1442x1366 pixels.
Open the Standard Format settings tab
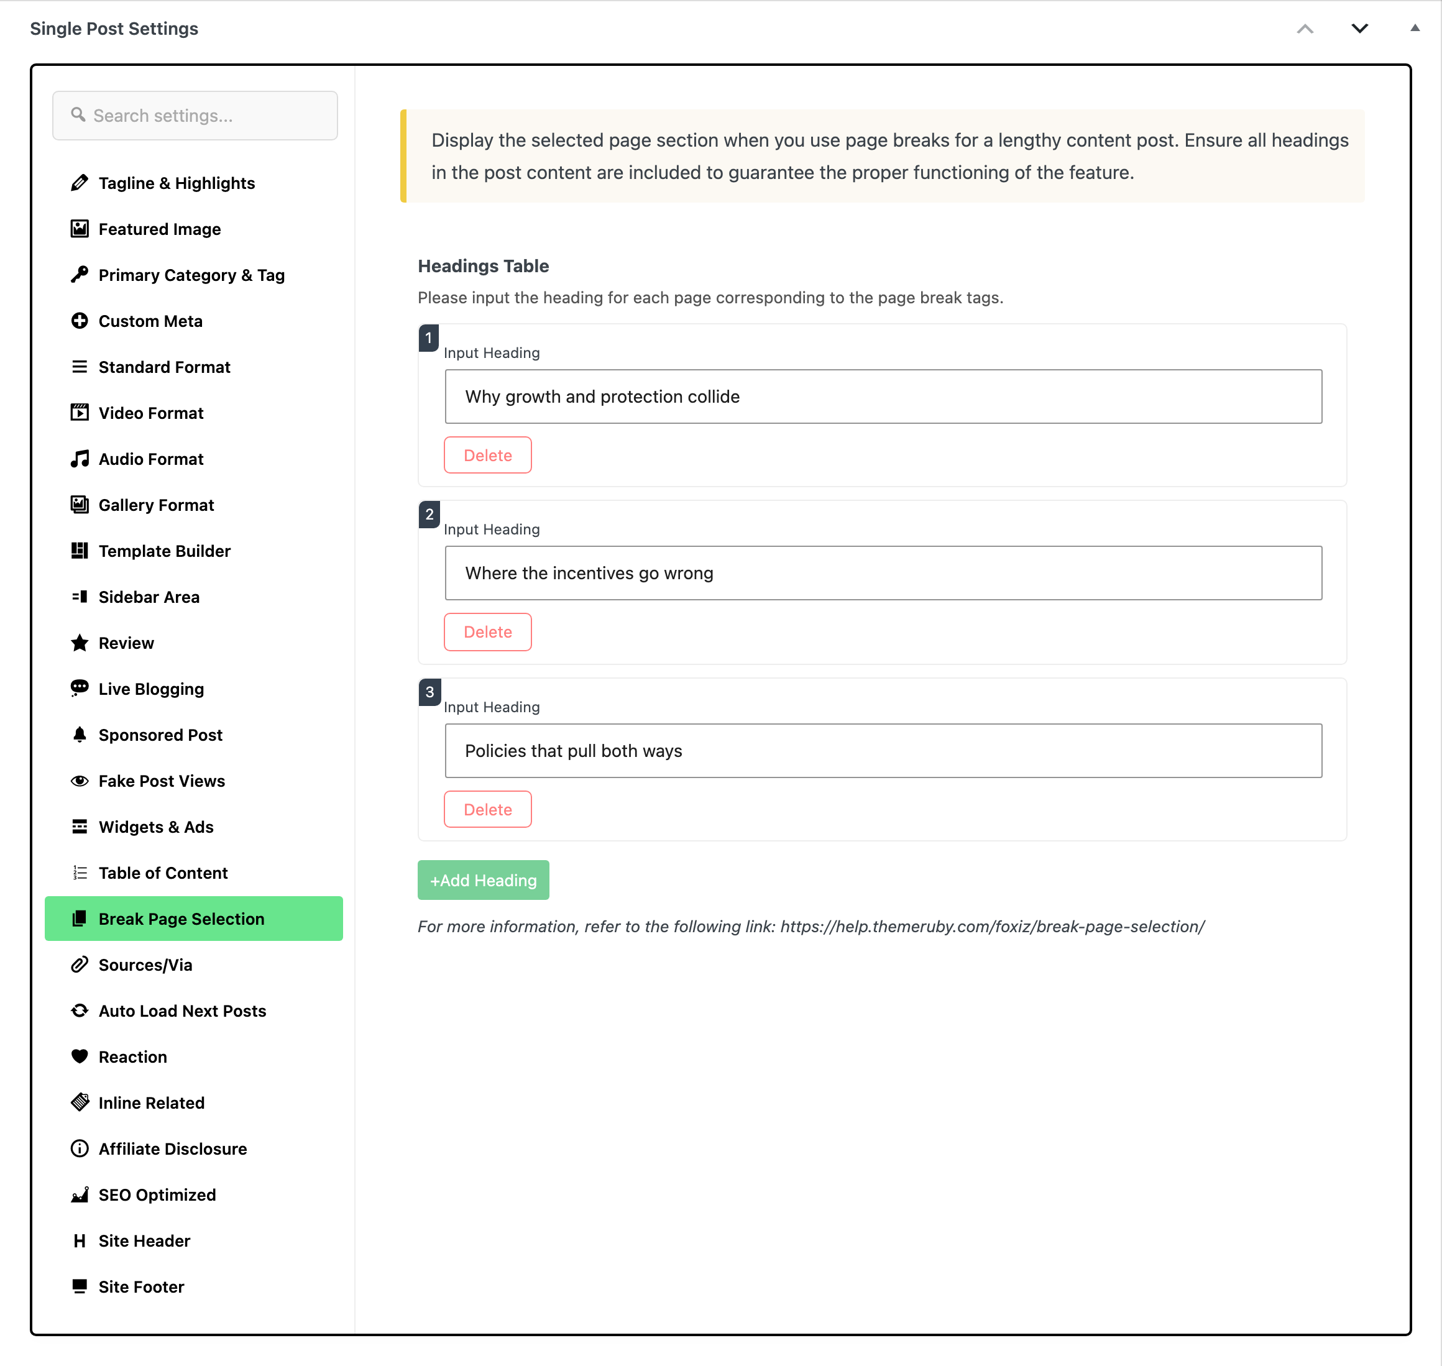[194, 367]
